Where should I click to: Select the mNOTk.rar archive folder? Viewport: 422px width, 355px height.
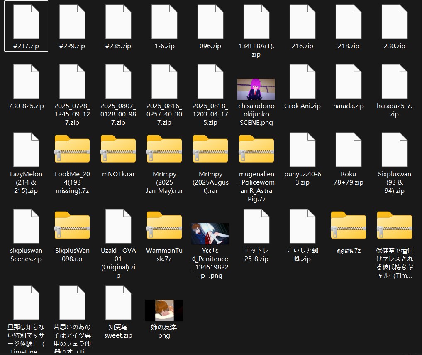pos(118,150)
